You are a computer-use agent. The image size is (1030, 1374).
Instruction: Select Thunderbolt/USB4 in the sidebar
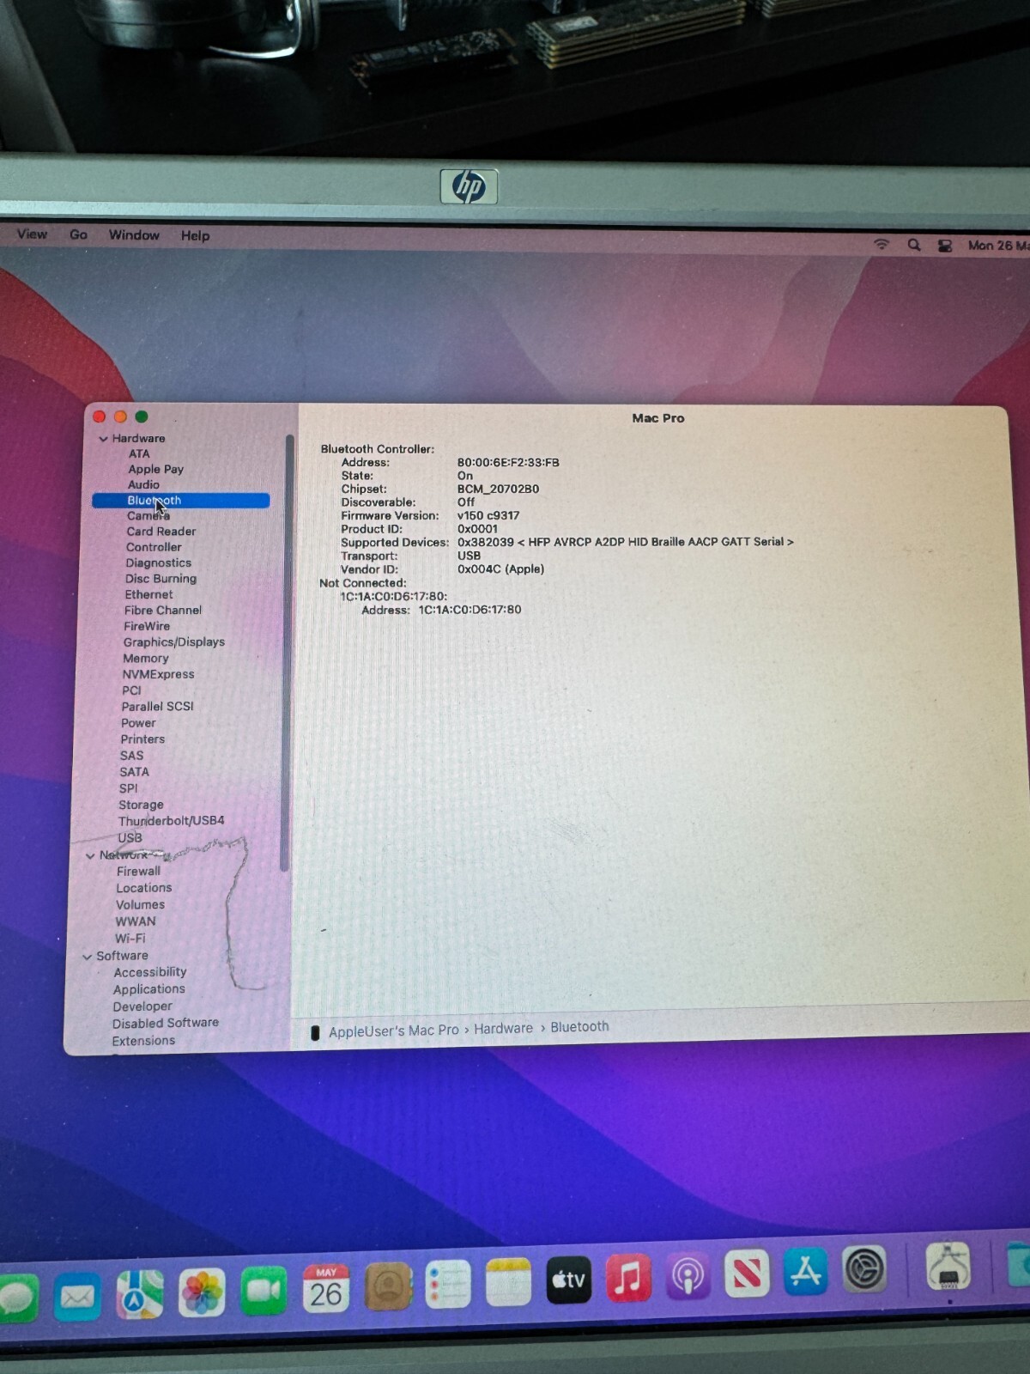[172, 821]
